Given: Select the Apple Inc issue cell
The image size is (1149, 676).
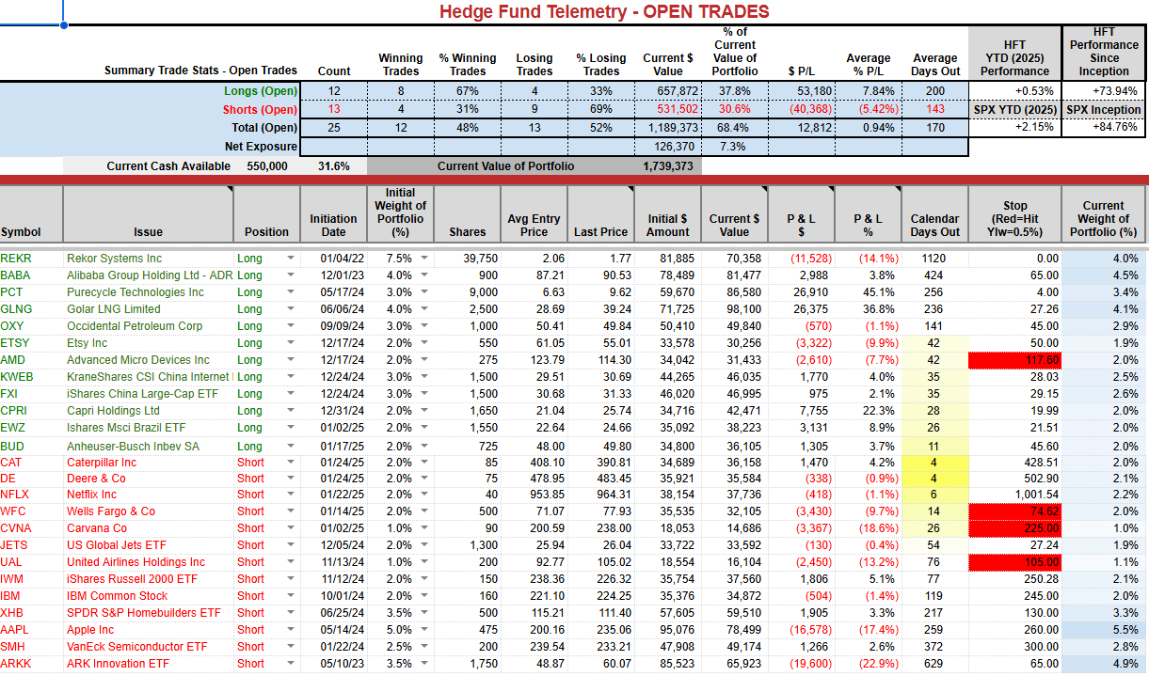Looking at the screenshot, I should 148,630.
